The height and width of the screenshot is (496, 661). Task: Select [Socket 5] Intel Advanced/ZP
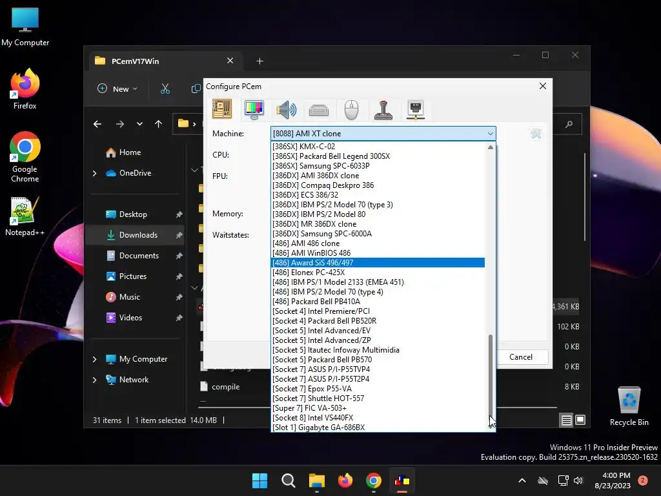pyautogui.click(x=378, y=340)
